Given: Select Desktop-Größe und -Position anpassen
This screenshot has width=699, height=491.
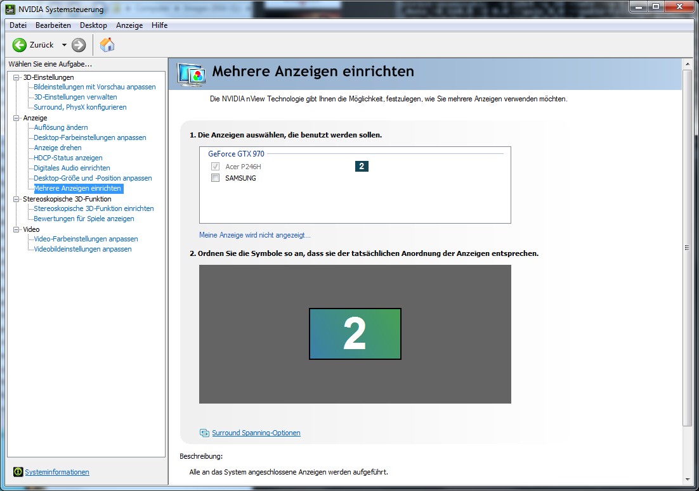Looking at the screenshot, I should [x=93, y=178].
